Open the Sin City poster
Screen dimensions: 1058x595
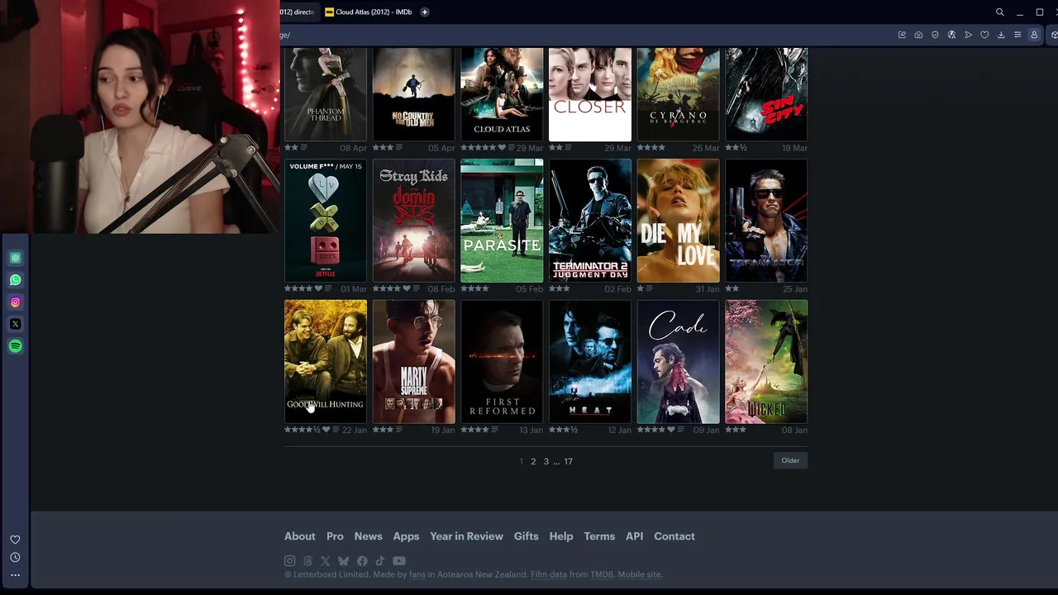766,94
